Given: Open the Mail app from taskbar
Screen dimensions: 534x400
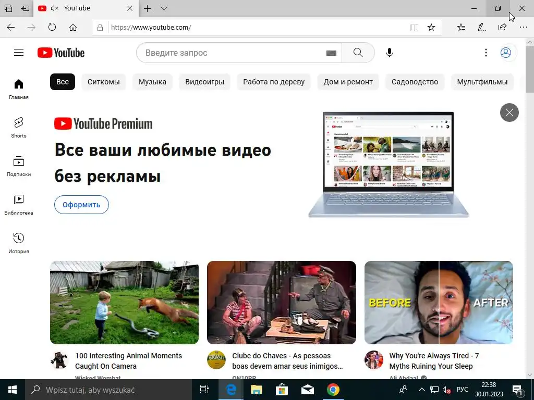Looking at the screenshot, I should click(x=308, y=390).
